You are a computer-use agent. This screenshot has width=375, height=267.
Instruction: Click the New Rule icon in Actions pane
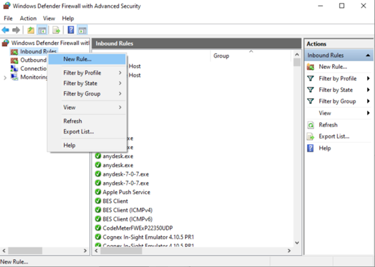[x=311, y=67]
